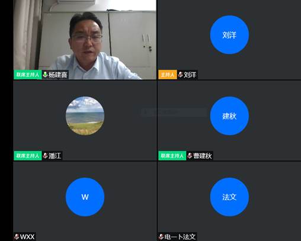Viewport: 301px width, 241px height.
Task: Click the green 联席主持人 badge next to 杨建嘉
Action: pyautogui.click(x=28, y=75)
